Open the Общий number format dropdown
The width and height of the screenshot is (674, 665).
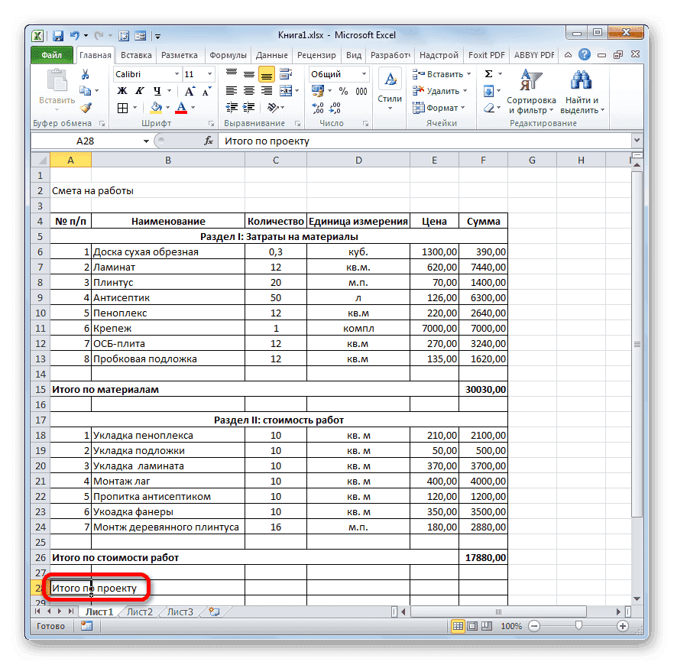pyautogui.click(x=362, y=73)
